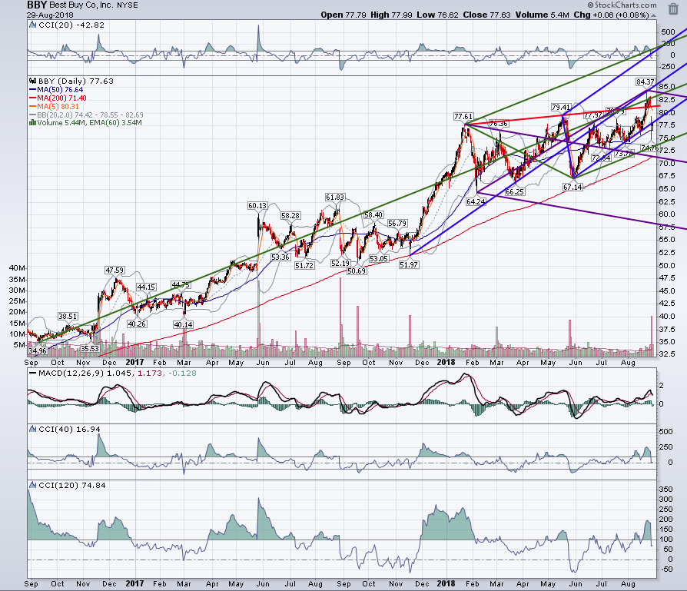Screen dimensions: 687x591
Task: Click the volume bars icon beside Volume legend
Action: click(32, 123)
